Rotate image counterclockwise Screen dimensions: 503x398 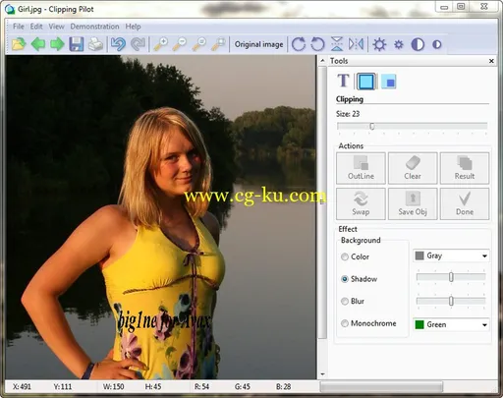coord(317,44)
